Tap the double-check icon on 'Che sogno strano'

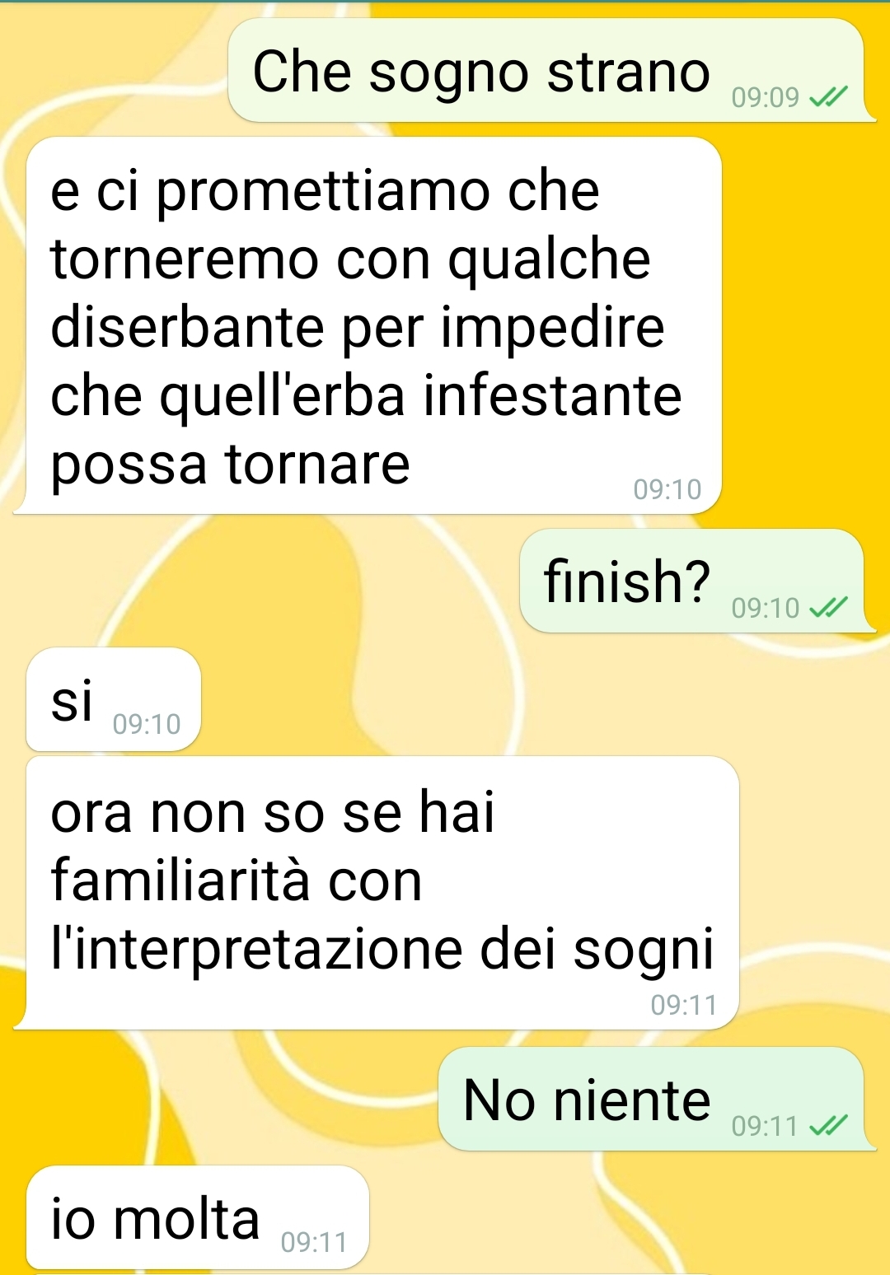tap(828, 98)
